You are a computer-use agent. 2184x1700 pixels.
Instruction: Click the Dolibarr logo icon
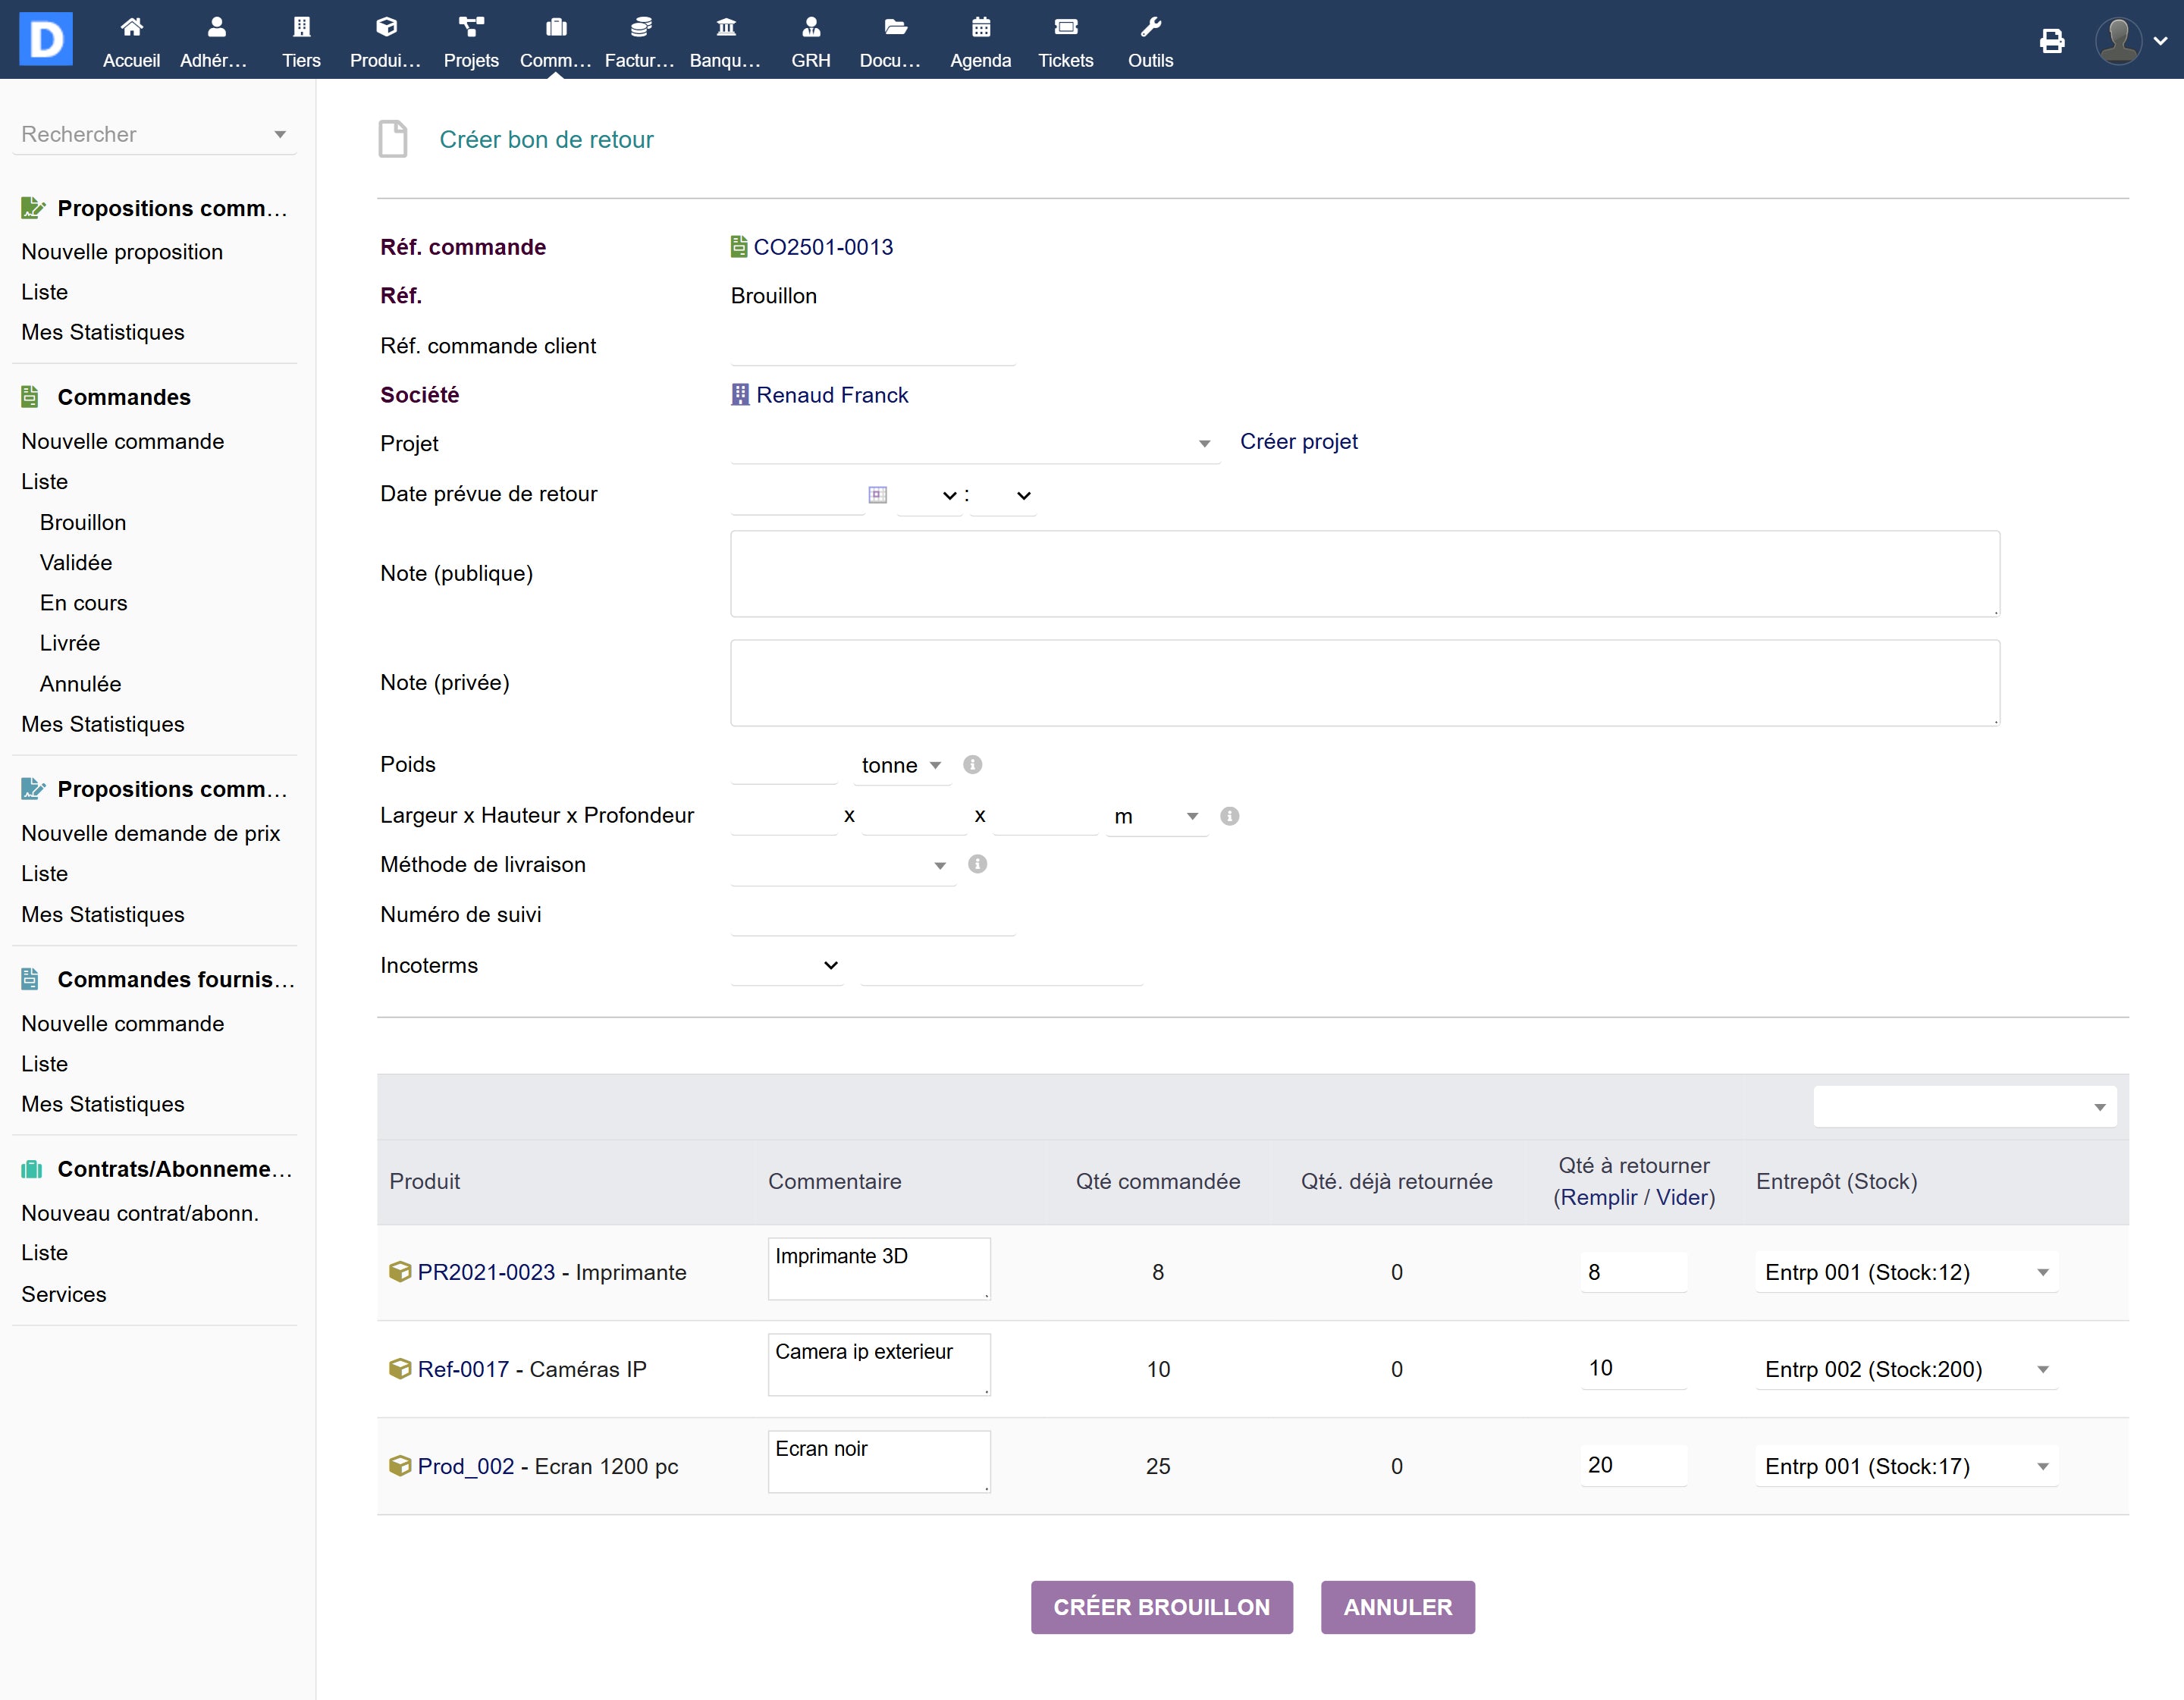tap(46, 39)
